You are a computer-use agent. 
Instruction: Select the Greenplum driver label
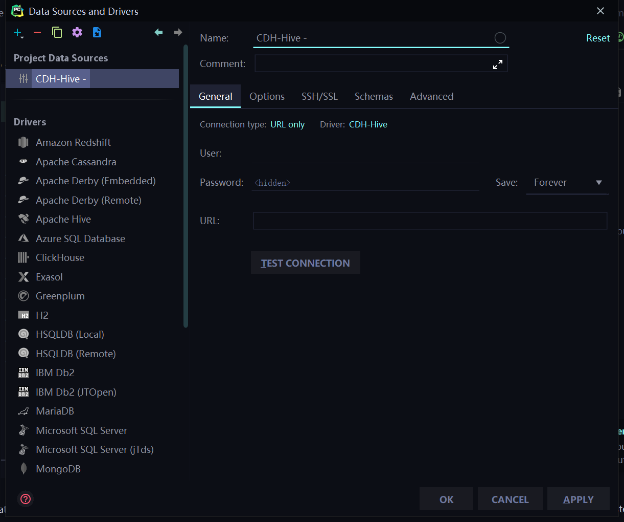click(x=60, y=296)
